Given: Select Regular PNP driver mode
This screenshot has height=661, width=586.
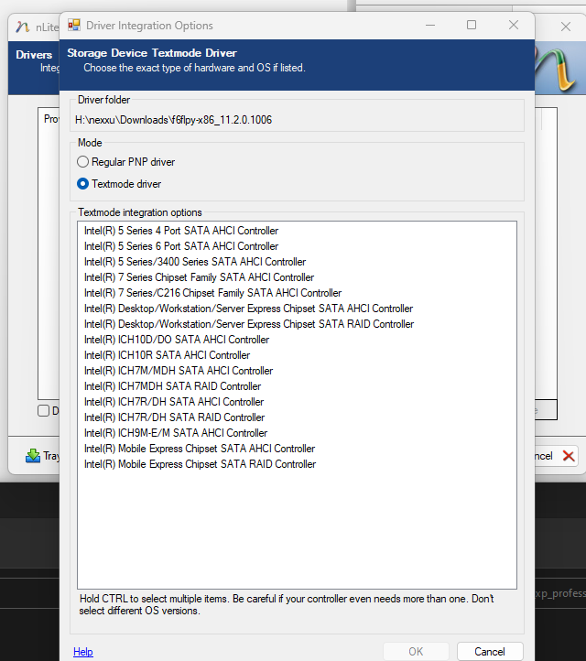Looking at the screenshot, I should click(125, 162).
